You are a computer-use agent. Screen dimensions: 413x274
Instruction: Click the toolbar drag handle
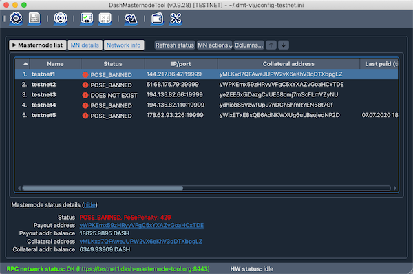pyautogui.click(x=3, y=19)
